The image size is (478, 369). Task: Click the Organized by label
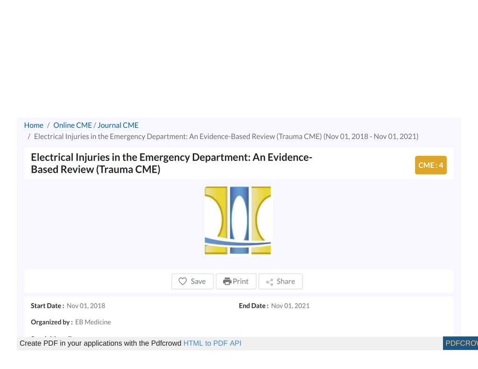tap(52, 322)
